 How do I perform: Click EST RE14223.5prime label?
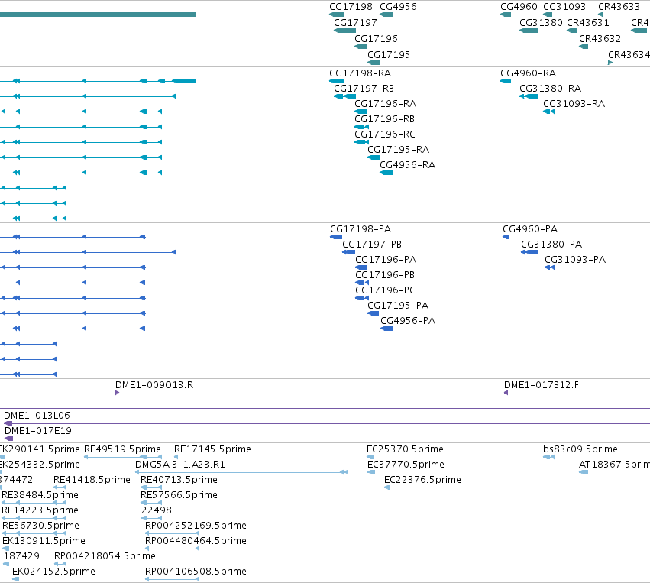pyautogui.click(x=40, y=510)
